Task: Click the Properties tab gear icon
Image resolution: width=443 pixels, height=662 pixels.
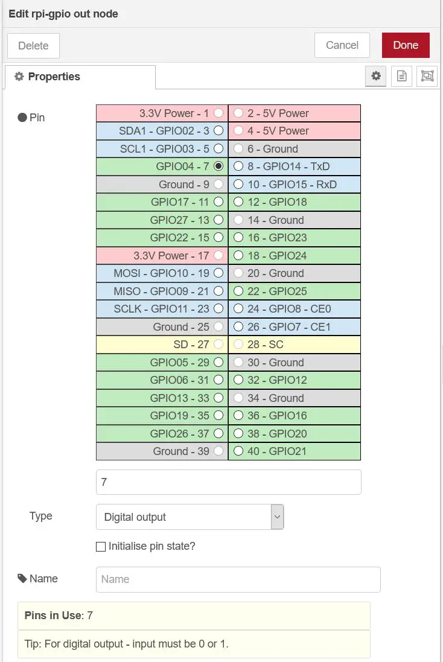Action: 19,77
